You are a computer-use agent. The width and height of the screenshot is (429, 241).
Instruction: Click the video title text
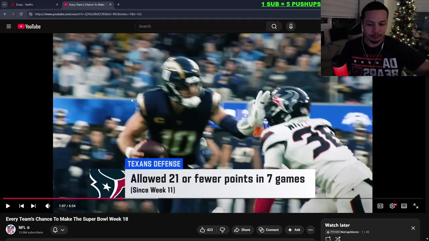point(67,219)
